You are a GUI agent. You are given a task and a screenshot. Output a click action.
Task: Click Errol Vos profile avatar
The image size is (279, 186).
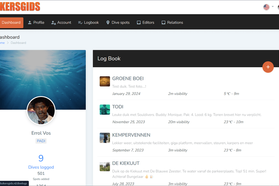coord(41,111)
